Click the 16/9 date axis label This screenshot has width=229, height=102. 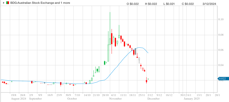pos(50,95)
